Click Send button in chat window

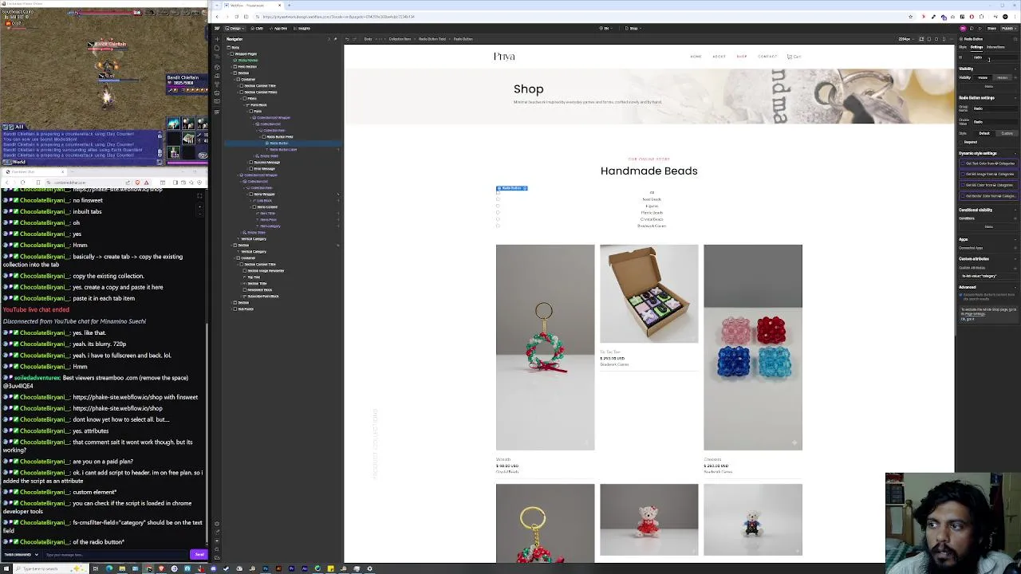pyautogui.click(x=199, y=554)
